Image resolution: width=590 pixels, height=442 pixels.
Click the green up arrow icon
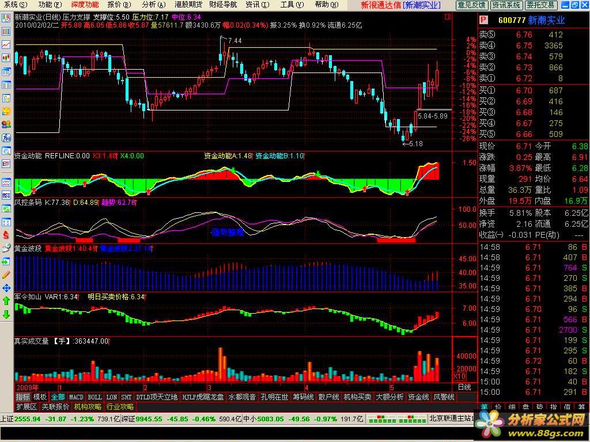[6, 301]
